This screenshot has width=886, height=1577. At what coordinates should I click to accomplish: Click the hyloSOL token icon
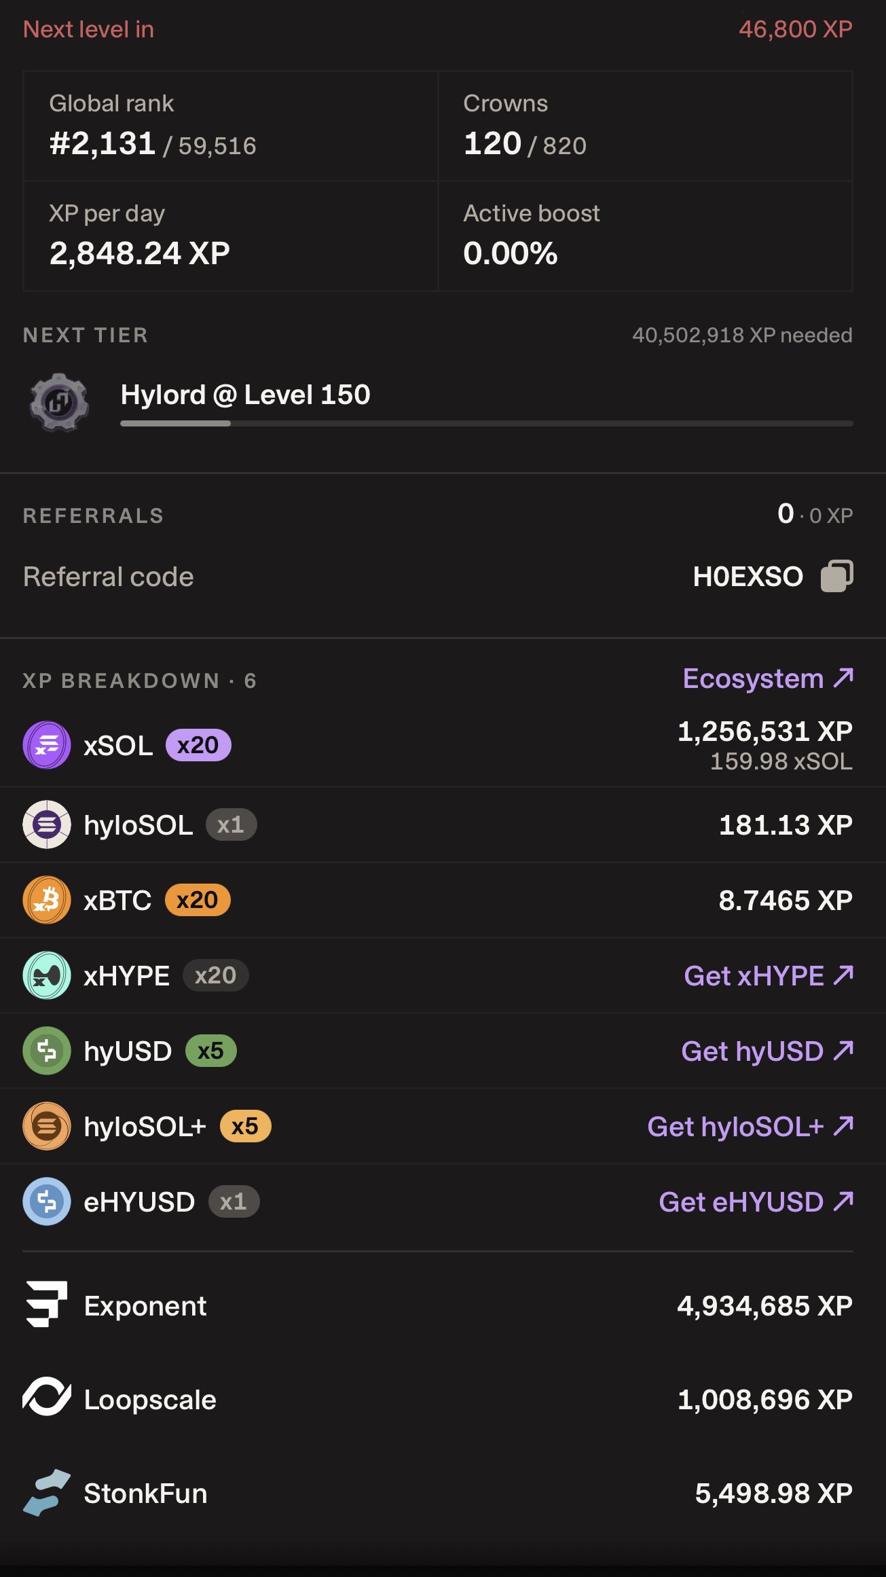click(47, 824)
